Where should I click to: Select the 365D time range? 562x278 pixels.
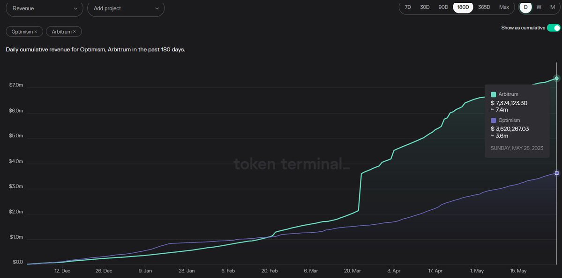[484, 7]
